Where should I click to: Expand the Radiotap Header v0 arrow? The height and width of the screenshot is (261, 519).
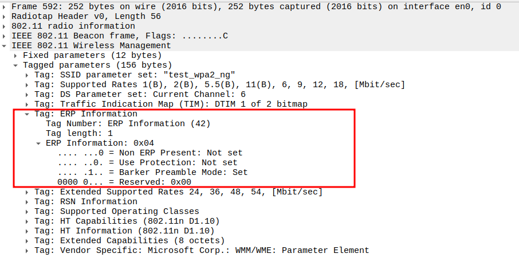pyautogui.click(x=5, y=17)
